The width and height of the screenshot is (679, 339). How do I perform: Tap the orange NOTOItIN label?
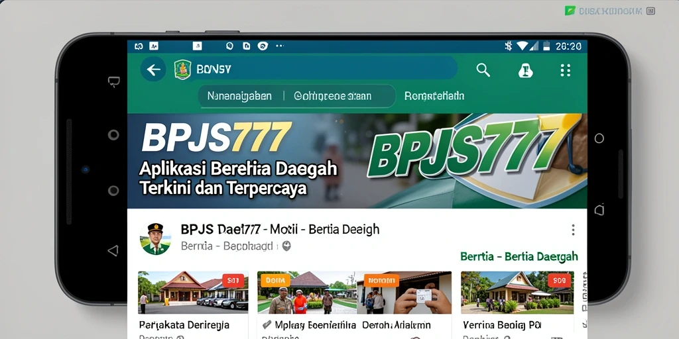[381, 281]
